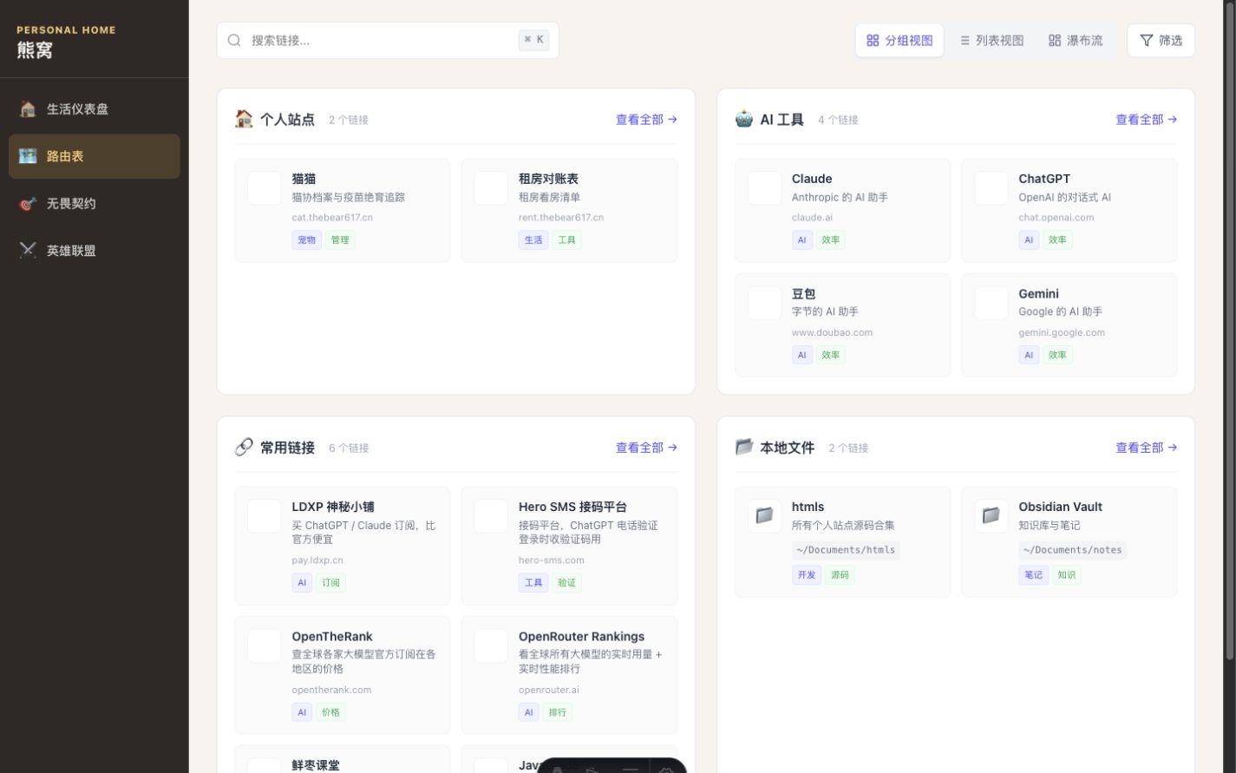Click the ChatGPT card's logo placeholder
This screenshot has height=773, width=1236.
point(991,188)
